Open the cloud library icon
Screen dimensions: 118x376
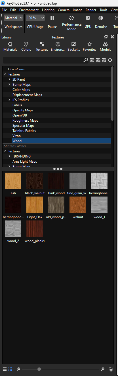111,369
